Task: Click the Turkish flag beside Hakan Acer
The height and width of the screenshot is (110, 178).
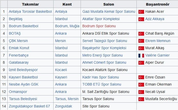Action: (x=141, y=12)
